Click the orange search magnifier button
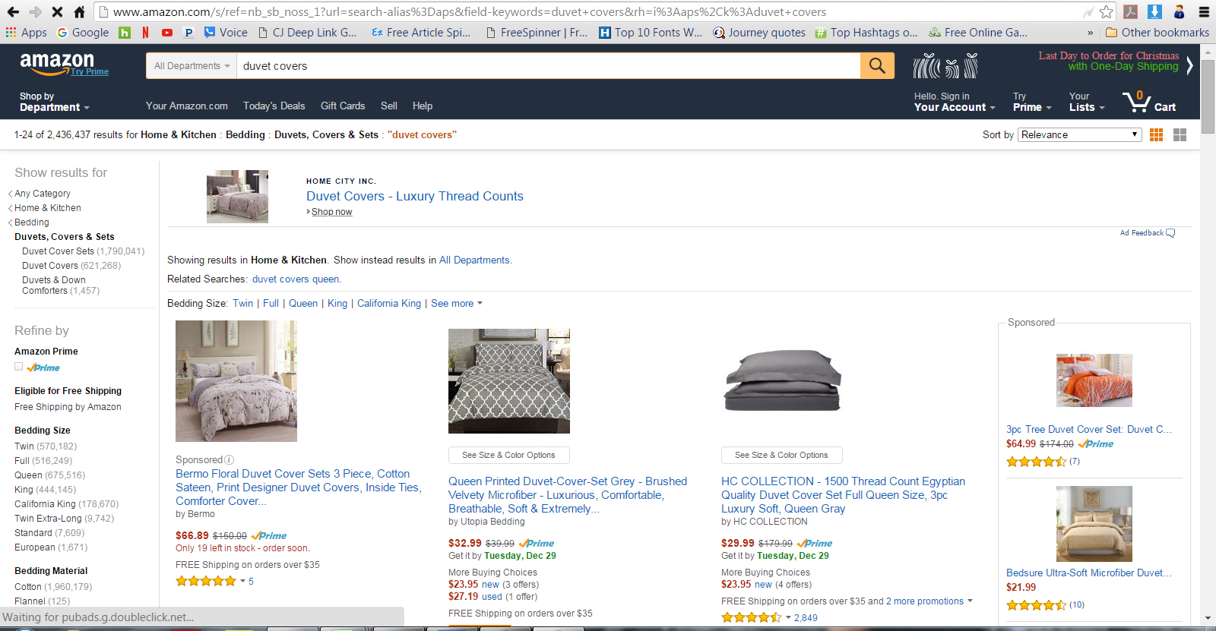This screenshot has width=1216, height=631. pos(877,66)
